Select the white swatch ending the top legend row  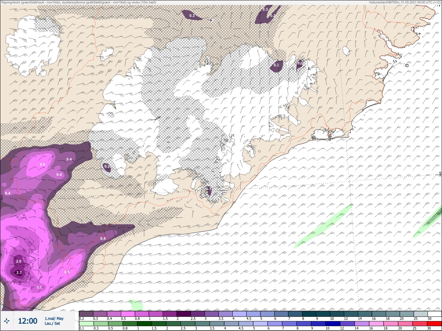(434, 314)
